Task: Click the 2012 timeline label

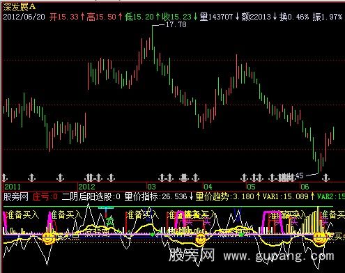Action: pyautogui.click(x=86, y=187)
